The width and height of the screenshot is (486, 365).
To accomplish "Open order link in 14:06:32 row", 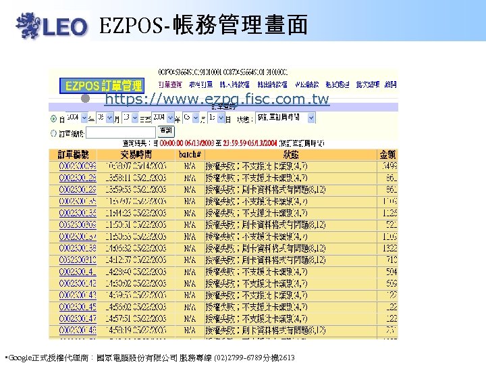I will point(78,248).
